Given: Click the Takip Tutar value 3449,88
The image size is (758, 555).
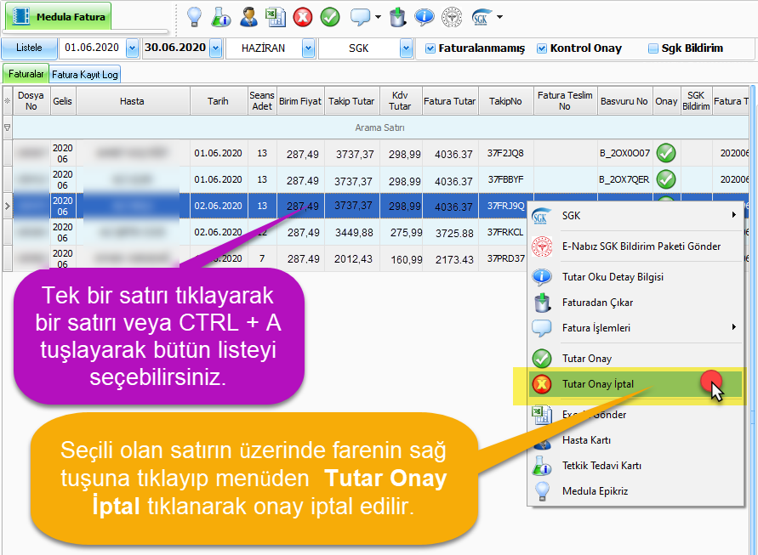Looking at the screenshot, I should [354, 233].
